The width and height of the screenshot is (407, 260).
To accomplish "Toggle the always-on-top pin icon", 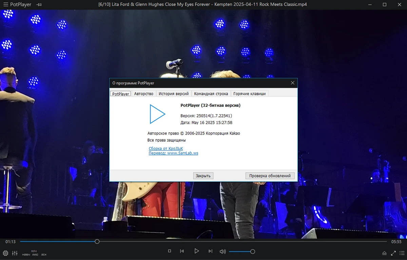I will [x=39, y=5].
